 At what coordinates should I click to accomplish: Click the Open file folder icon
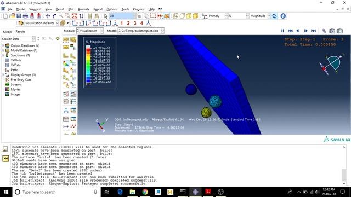click(x=12, y=16)
